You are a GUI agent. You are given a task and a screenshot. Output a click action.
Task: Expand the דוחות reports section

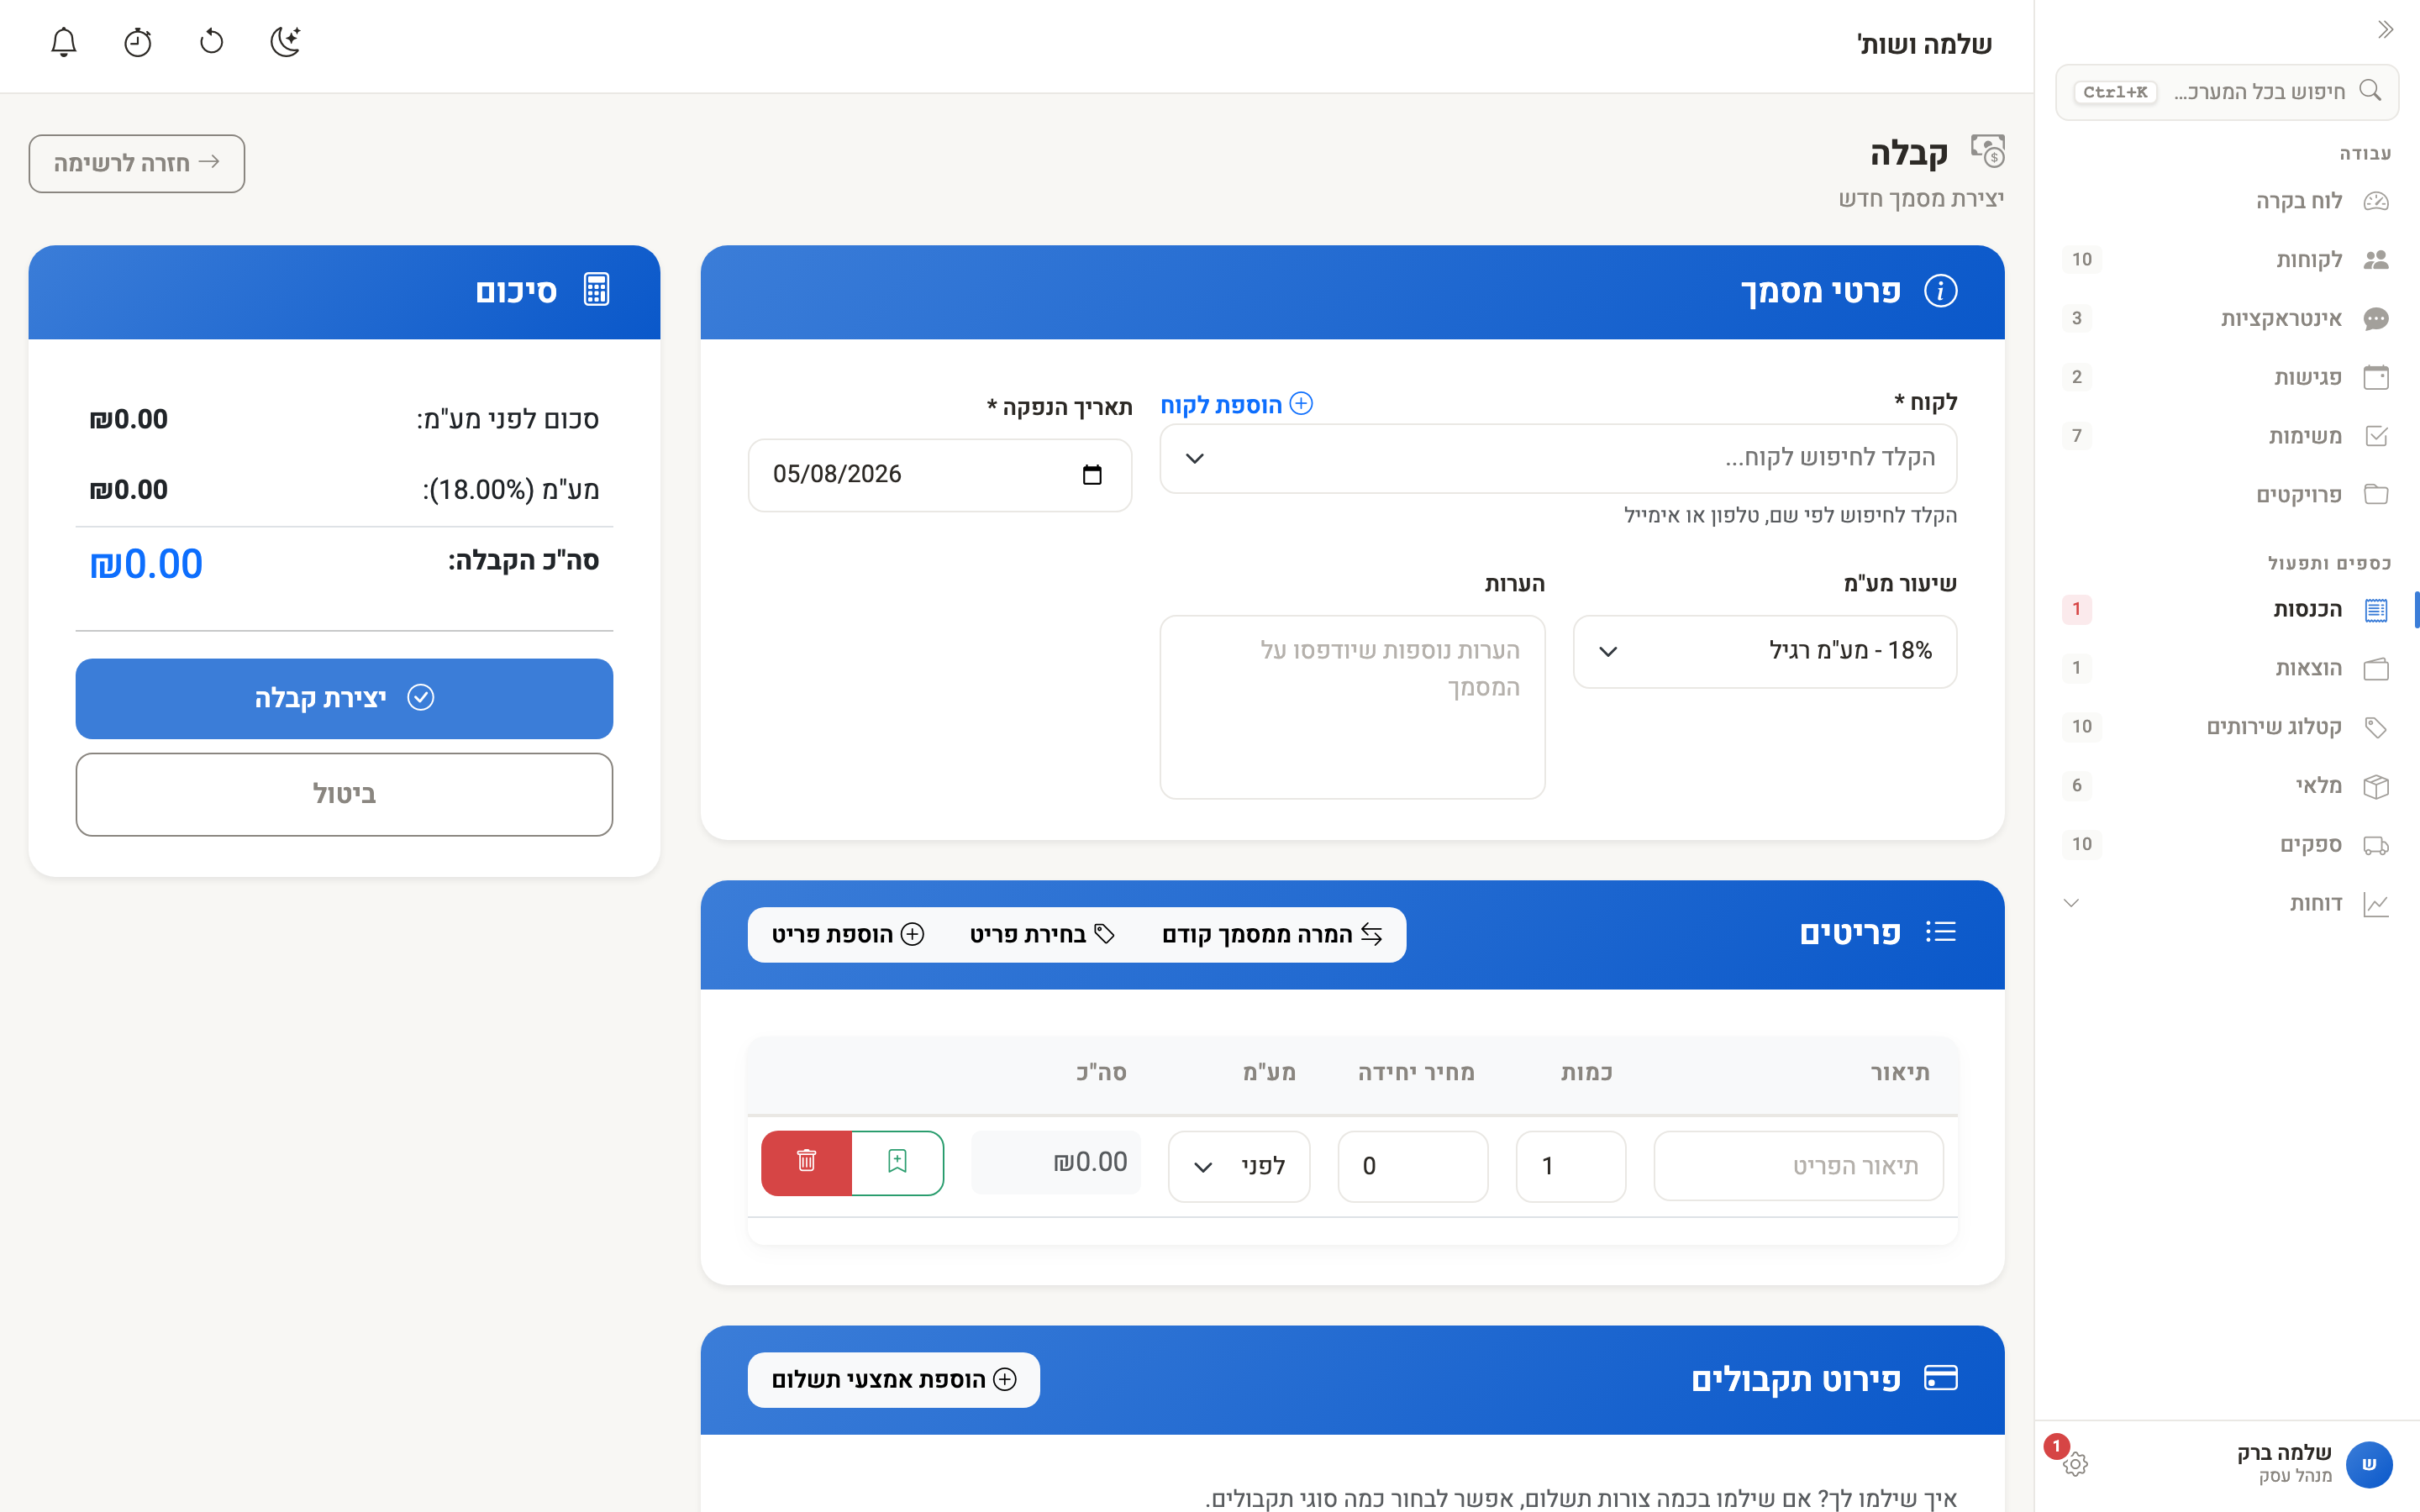point(2071,904)
